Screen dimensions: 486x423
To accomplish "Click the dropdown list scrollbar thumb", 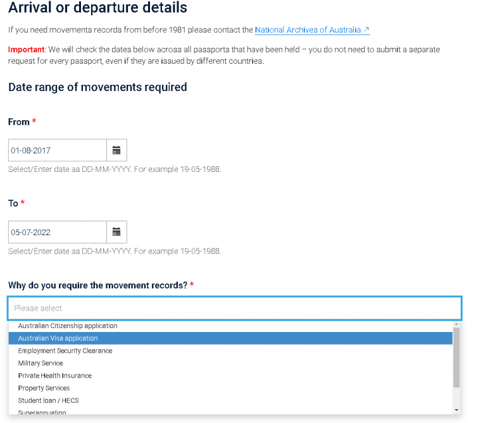I will [456, 357].
